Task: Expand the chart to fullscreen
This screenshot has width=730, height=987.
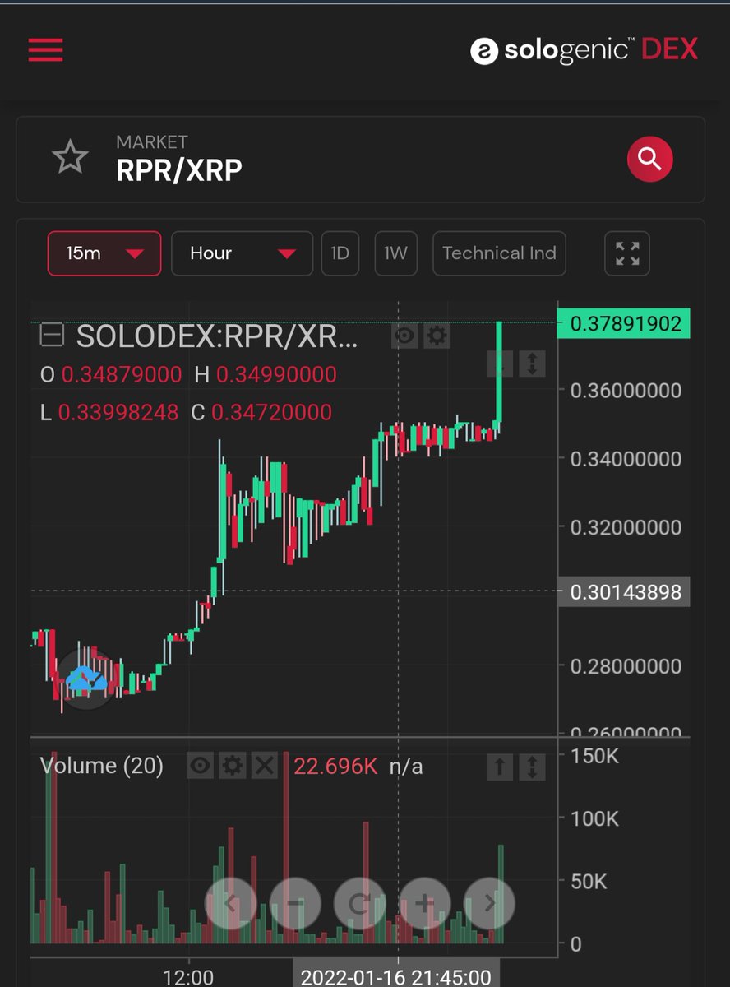Action: 626,253
